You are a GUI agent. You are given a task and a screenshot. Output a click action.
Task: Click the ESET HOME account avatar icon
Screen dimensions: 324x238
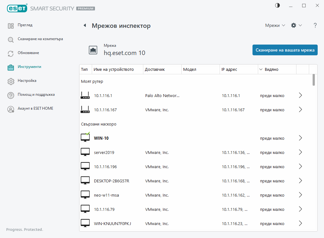click(x=11, y=109)
